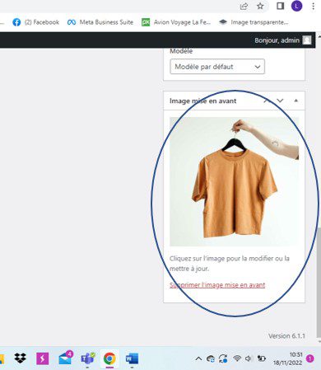Click the sync status tray icon
Image resolution: width=321 pixels, height=370 pixels.
(223, 358)
